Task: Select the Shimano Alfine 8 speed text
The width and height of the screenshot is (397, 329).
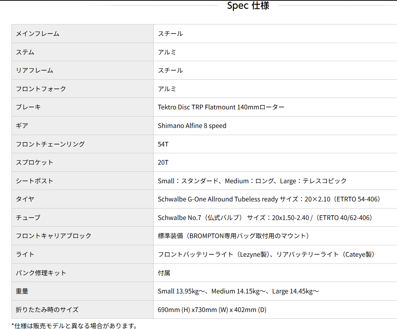Action: (192, 126)
